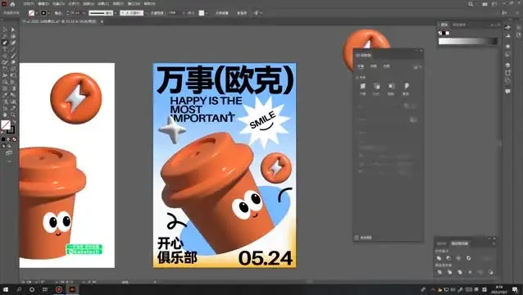Pick the white swatch in swatches panel

[448, 33]
